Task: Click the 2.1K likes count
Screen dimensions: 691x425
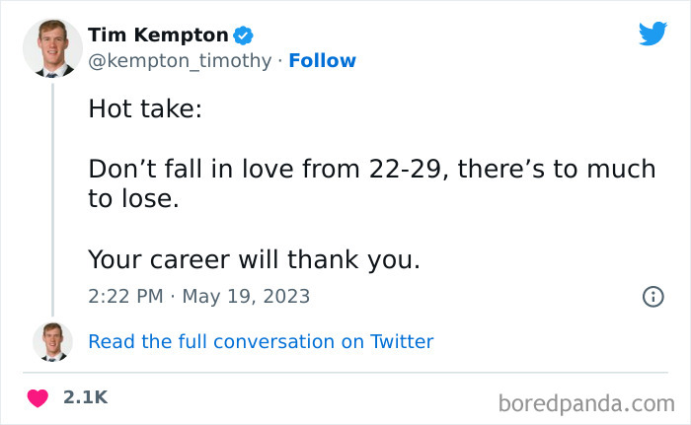Action: (85, 398)
